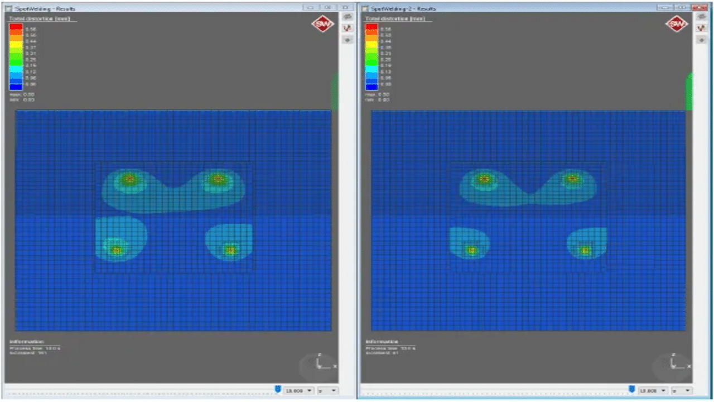
Task: Maximize the left SpotWelding results window
Action: (x=328, y=8)
